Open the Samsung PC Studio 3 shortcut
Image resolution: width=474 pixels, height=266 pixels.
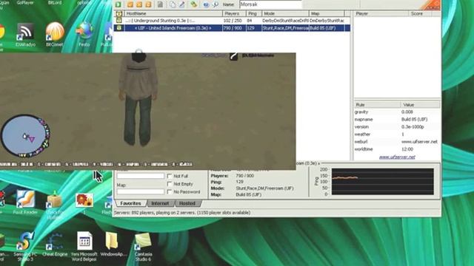pos(25,247)
